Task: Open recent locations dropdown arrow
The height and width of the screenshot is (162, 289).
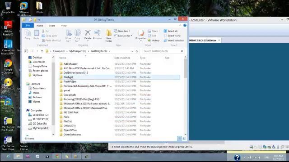Action: click(x=37, y=51)
